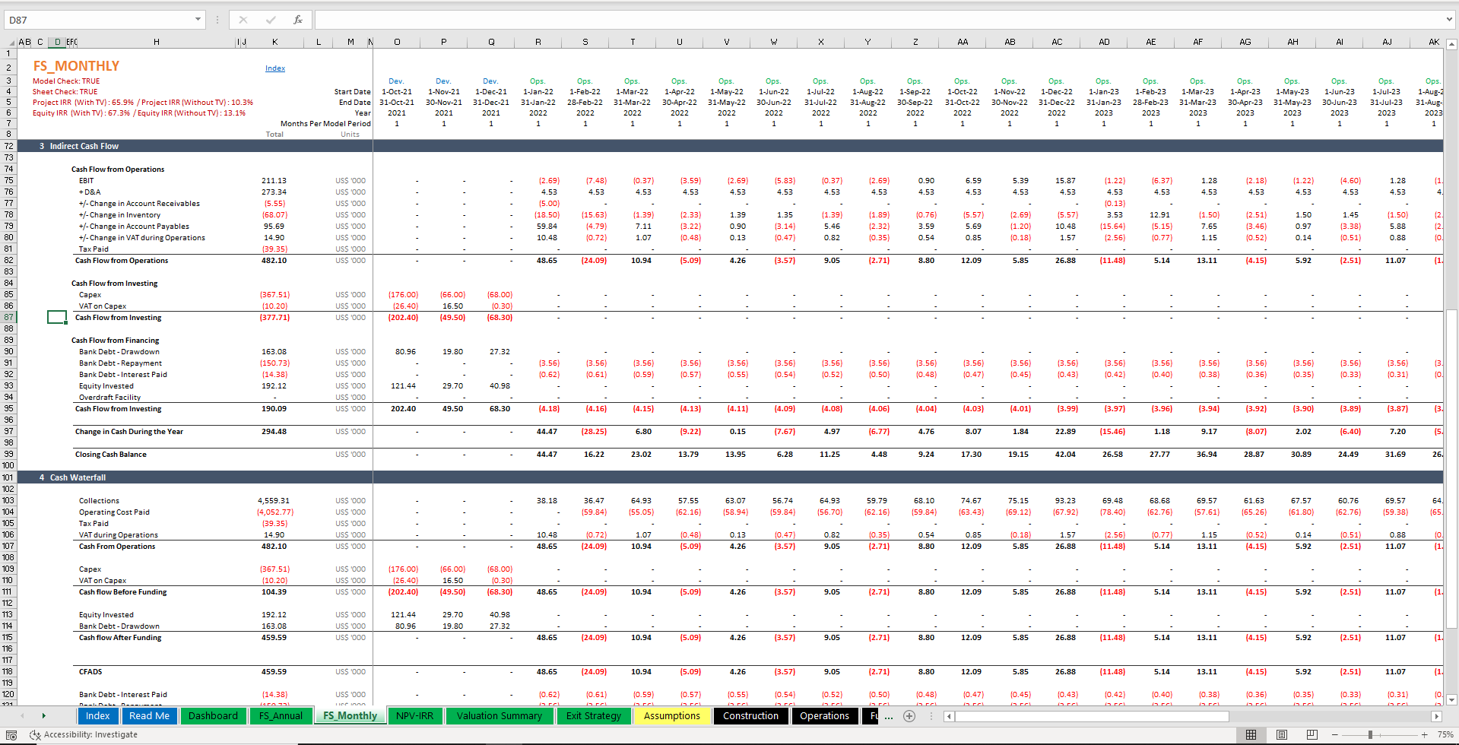Click the next sheet tab navigation arrow
The width and height of the screenshot is (1459, 745).
pyautogui.click(x=43, y=716)
